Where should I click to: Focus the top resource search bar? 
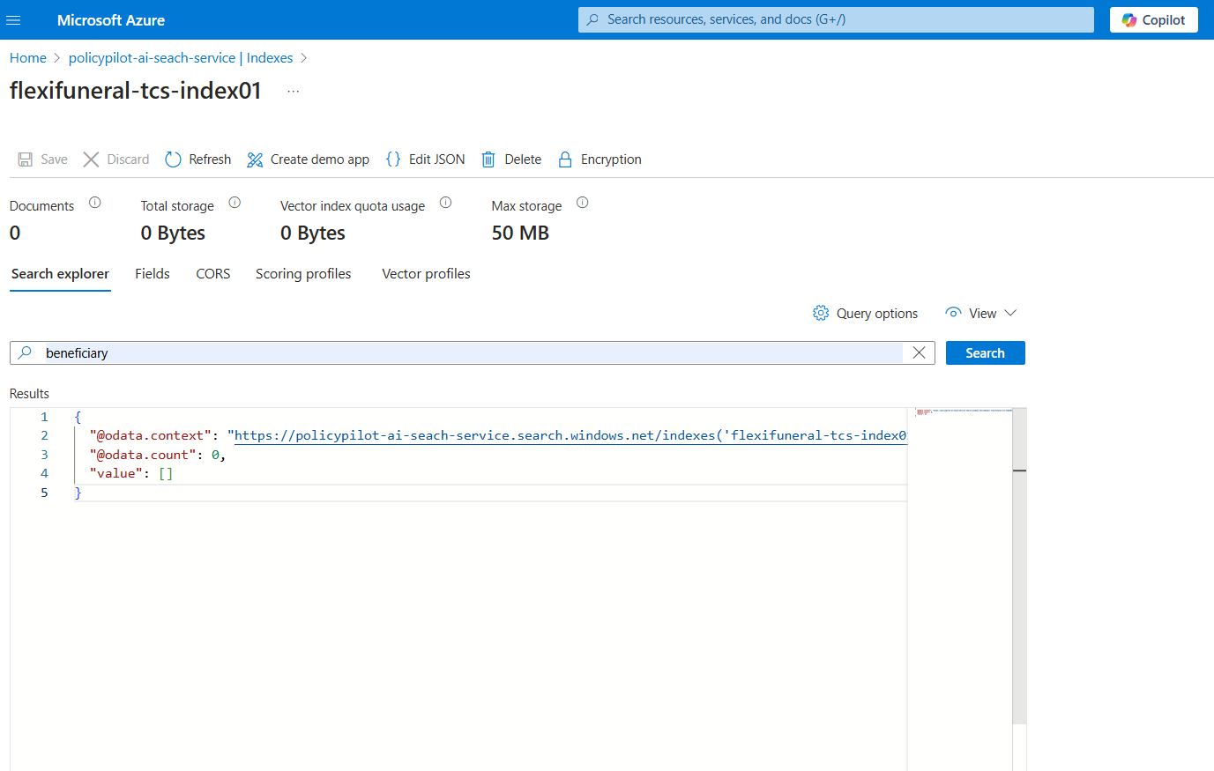click(836, 19)
